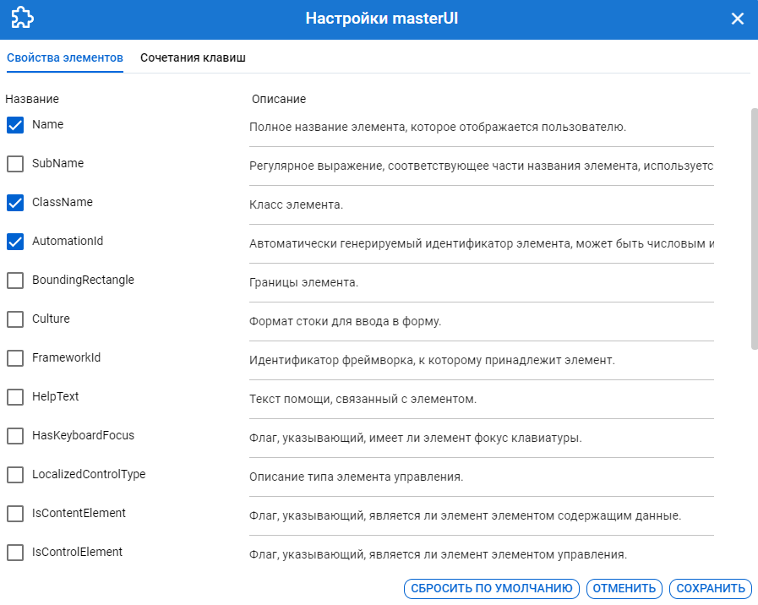Switch to the Сочетания клавиш tab
Viewport: 758px width, 605px height.
tap(193, 57)
